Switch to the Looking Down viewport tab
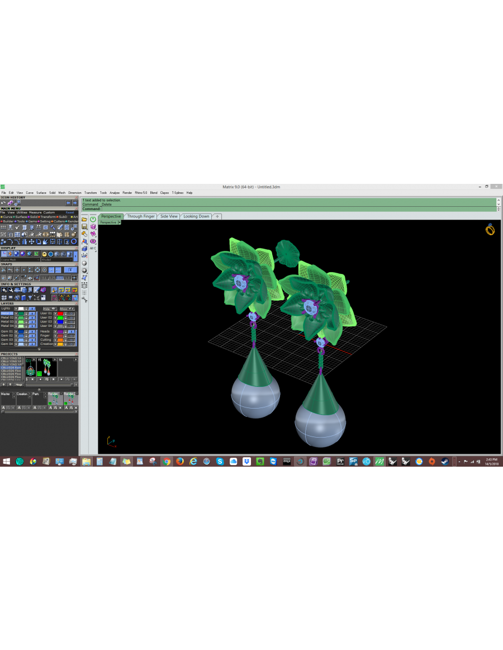Image resolution: width=503 pixels, height=650 pixels. click(196, 216)
